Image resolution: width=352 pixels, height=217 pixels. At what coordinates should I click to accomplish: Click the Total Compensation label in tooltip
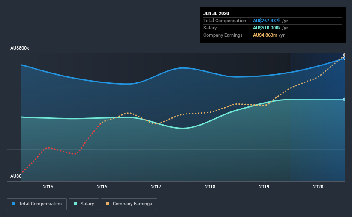tap(225, 21)
